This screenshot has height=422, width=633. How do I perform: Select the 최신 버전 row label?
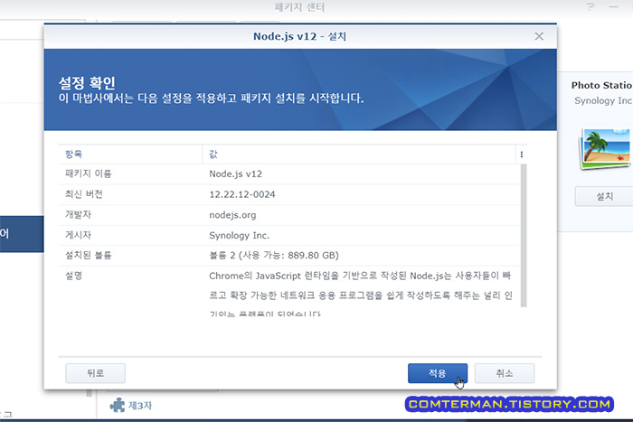coord(83,194)
